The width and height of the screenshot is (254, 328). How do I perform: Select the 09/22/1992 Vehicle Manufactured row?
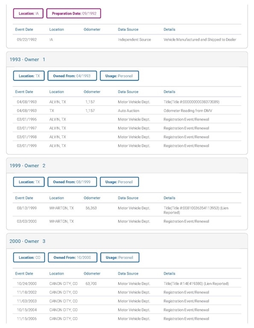(127, 40)
